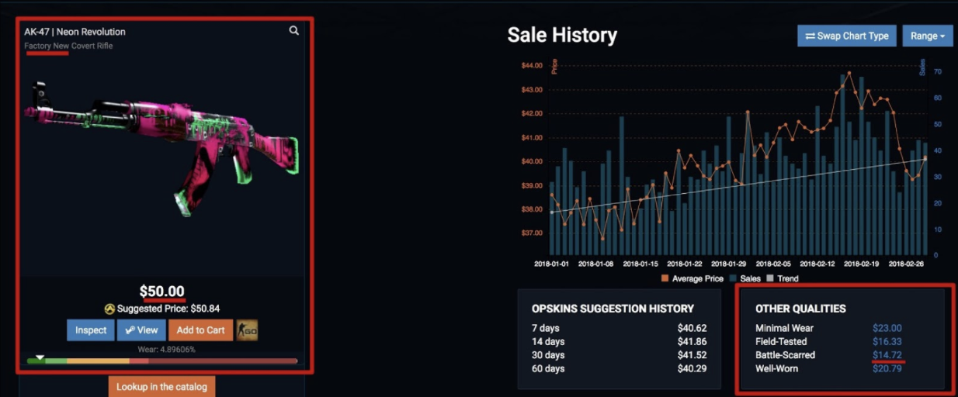Toggle Trend legend entry
Viewport: 958px width, 397px height.
[782, 278]
